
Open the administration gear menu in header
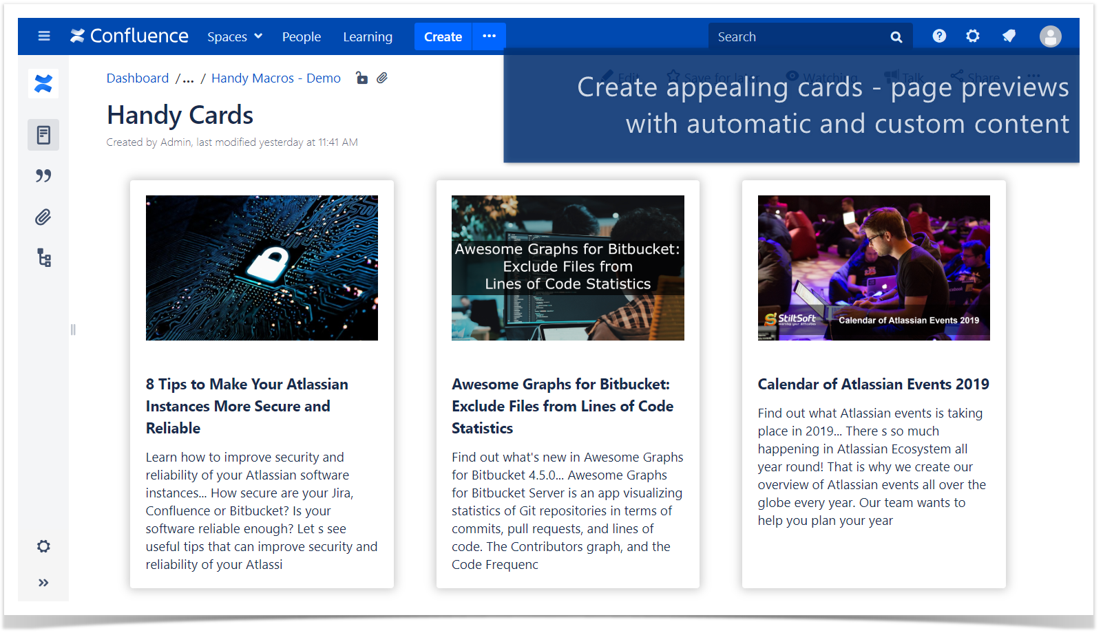[973, 36]
